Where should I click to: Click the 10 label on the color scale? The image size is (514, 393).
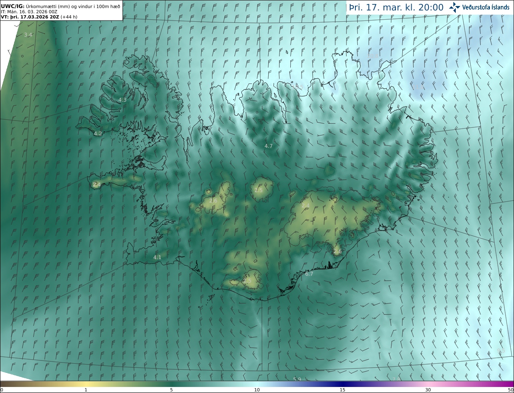(257, 390)
